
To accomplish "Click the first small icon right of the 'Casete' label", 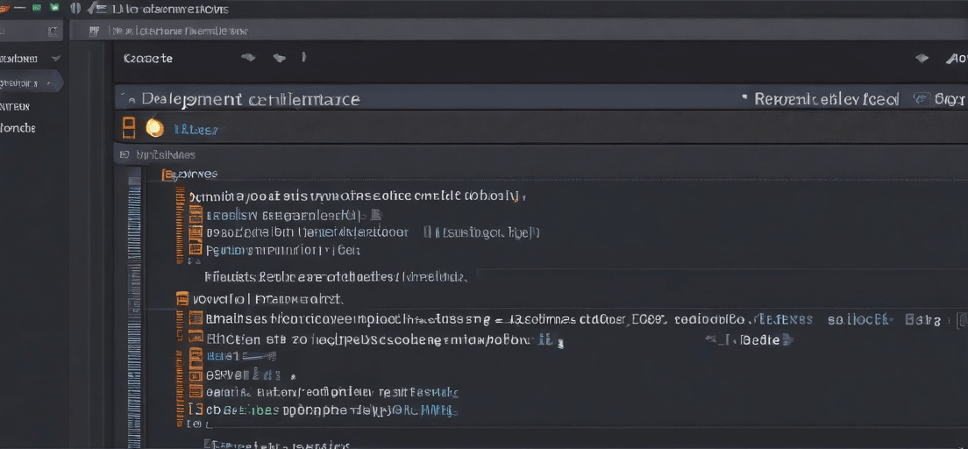I will pyautogui.click(x=248, y=57).
